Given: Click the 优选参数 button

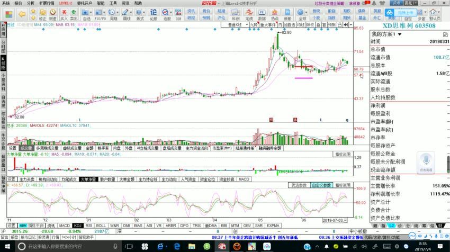Looking at the screenshot, I should 299,185.
